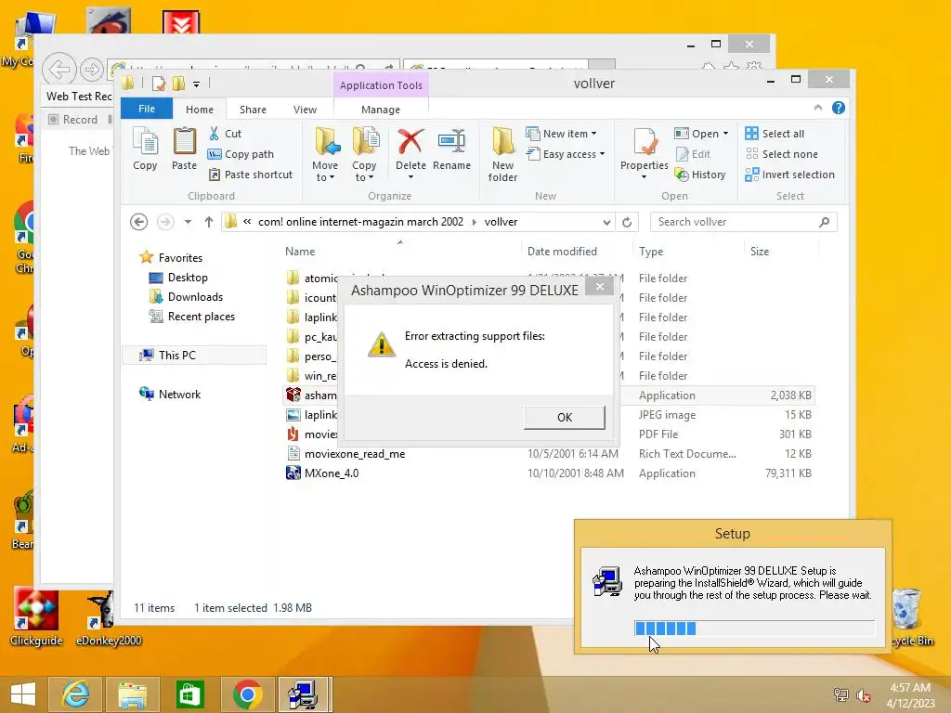
Task: Close the Ashampoo WinOptimizer error dialog
Action: coord(600,287)
